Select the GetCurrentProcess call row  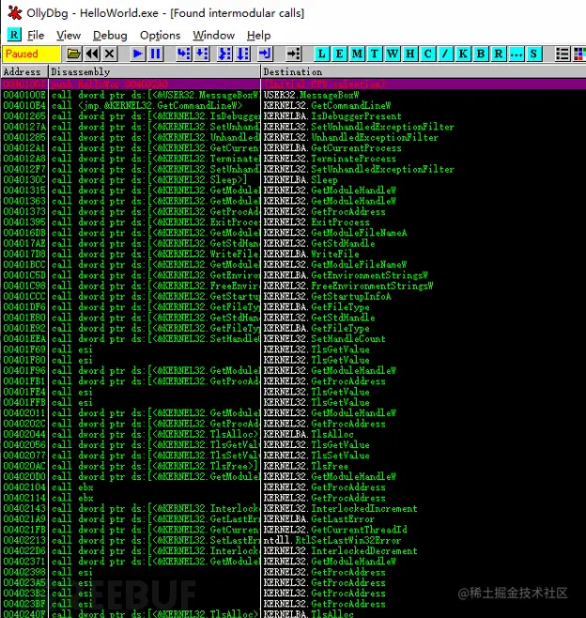(x=294, y=148)
